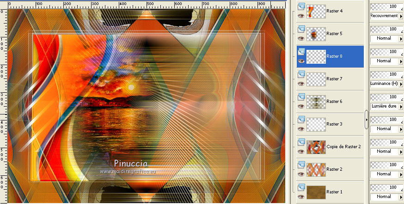Click the raster layer type icon for Raster 6
This screenshot has width=404, height=204.
[x=301, y=97]
